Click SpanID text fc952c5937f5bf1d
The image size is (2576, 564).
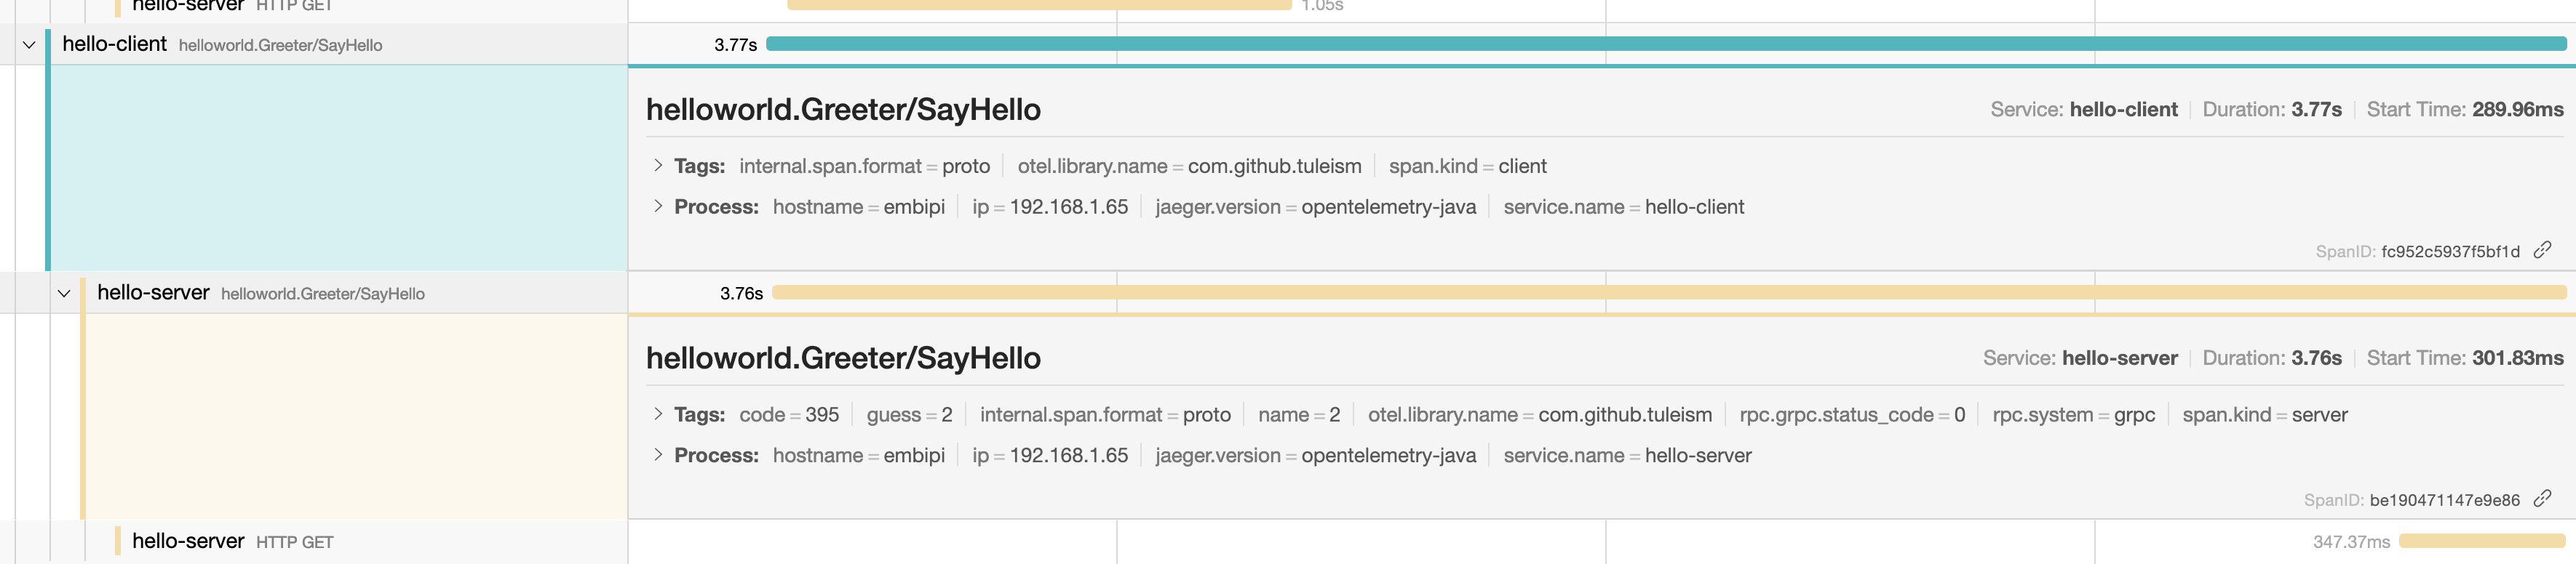pos(2450,251)
